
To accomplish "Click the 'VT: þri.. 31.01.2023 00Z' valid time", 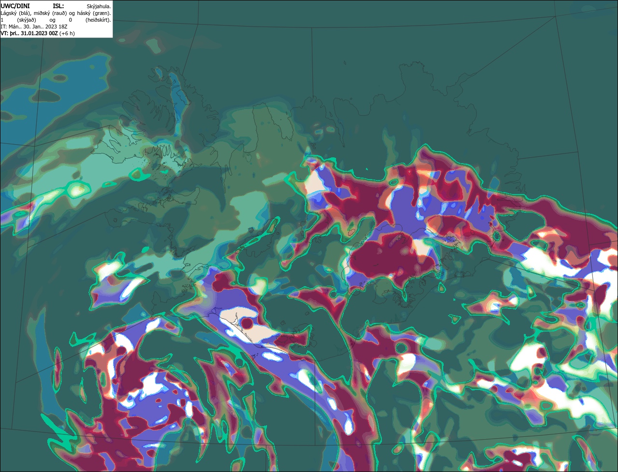I will tap(29, 34).
